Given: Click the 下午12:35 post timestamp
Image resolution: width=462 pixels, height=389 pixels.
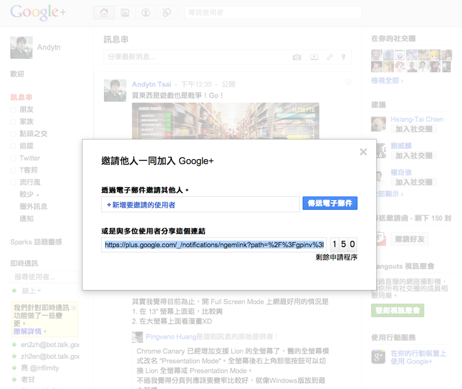Looking at the screenshot, I should click(196, 84).
